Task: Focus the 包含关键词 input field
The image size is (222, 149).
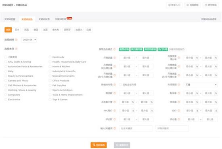Action: pos(136,129)
